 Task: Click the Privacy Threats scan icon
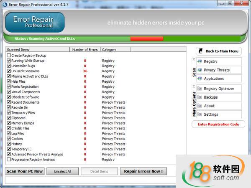pyautogui.click(x=200, y=70)
